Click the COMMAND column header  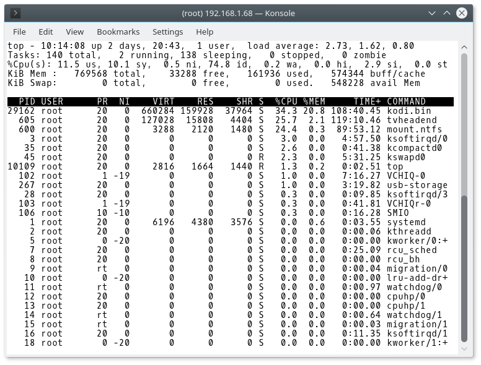pyautogui.click(x=406, y=101)
